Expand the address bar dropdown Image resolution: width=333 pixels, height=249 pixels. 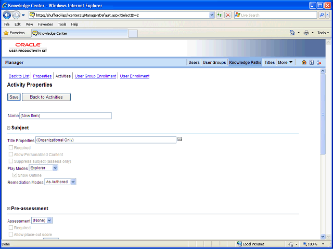tap(212, 15)
